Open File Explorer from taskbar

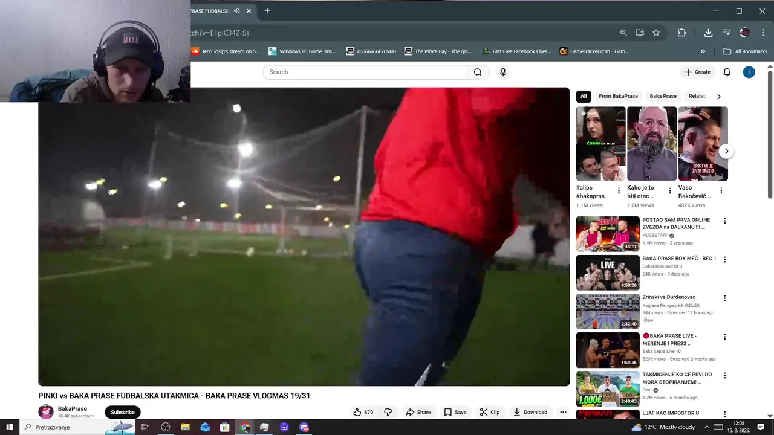186,427
